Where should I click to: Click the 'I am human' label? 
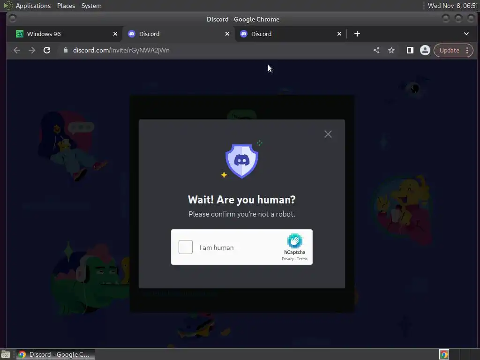point(217,247)
